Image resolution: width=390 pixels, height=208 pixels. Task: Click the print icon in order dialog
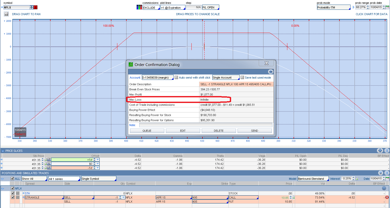270,72
